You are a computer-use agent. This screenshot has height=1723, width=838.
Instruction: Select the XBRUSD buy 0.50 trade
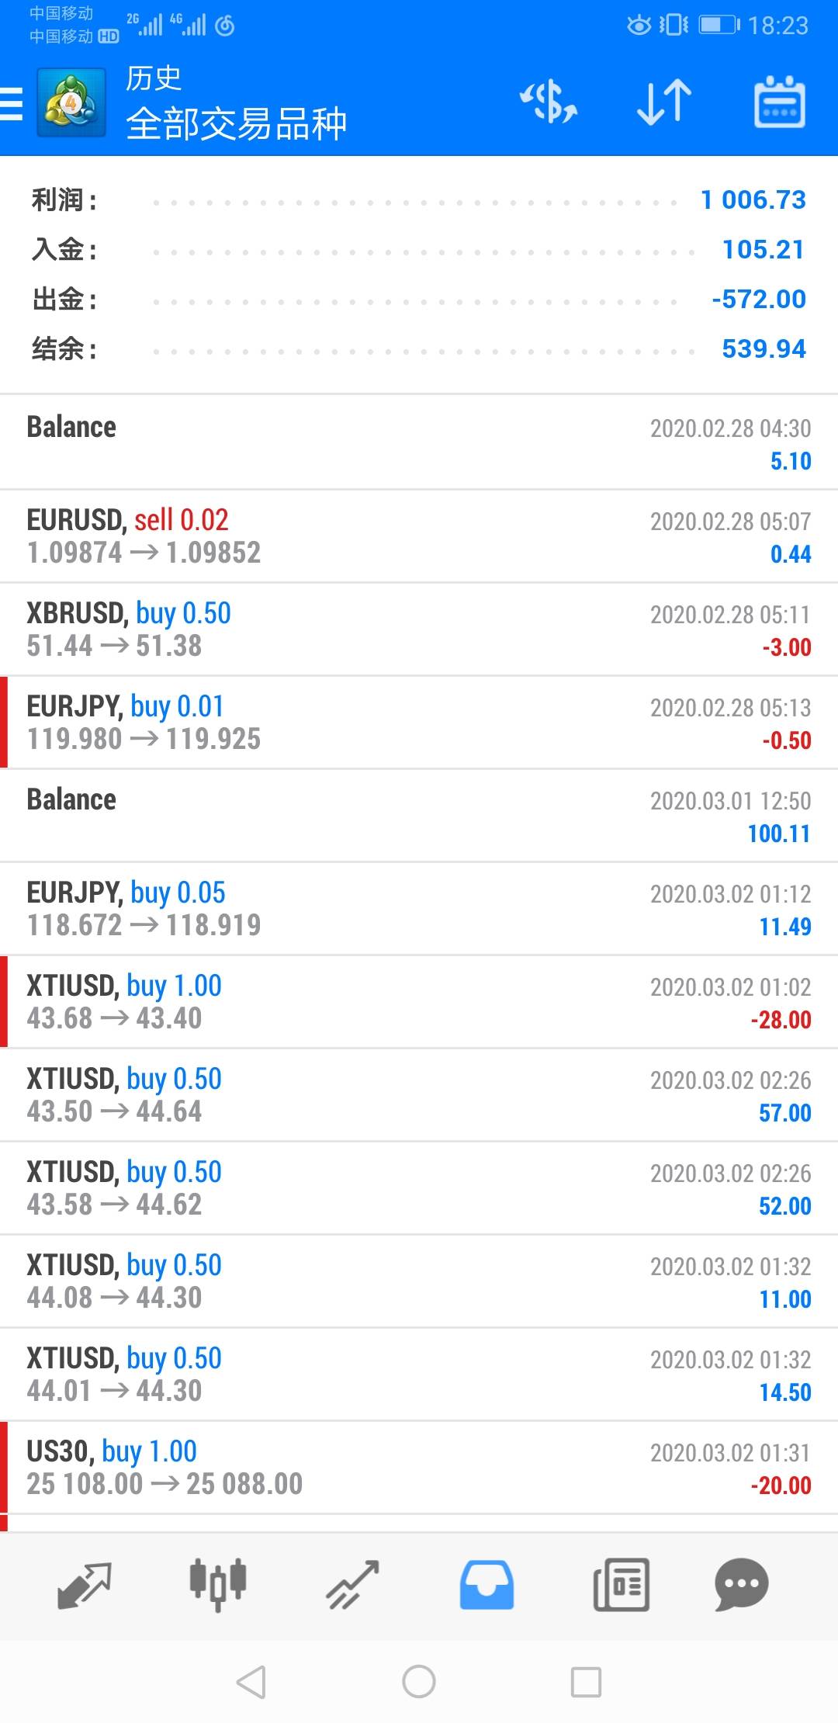[x=419, y=629]
